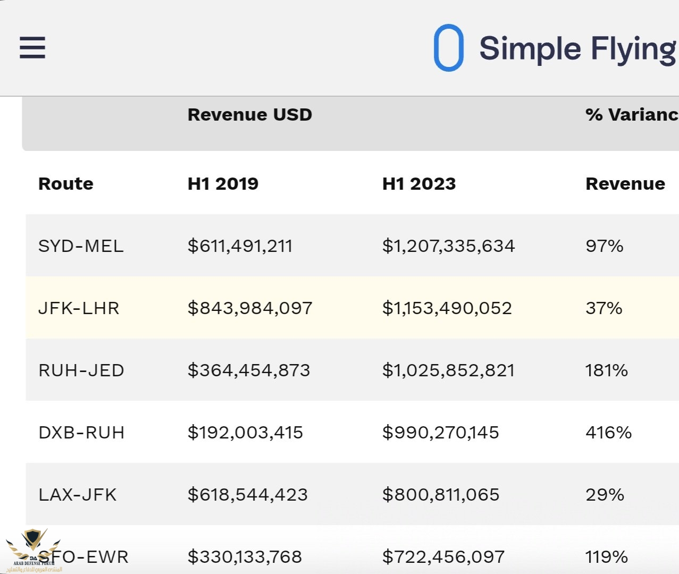Go to Simple Flying homepage via site name
Image resolution: width=679 pixels, height=574 pixels.
point(579,48)
